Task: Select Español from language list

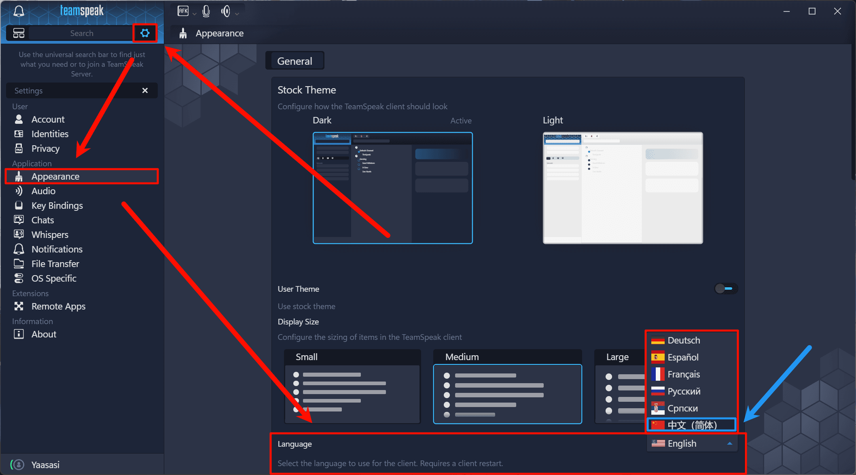Action: pyautogui.click(x=692, y=357)
